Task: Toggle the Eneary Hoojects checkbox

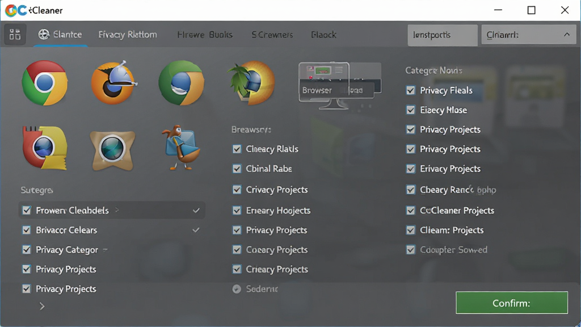Action: pos(237,211)
